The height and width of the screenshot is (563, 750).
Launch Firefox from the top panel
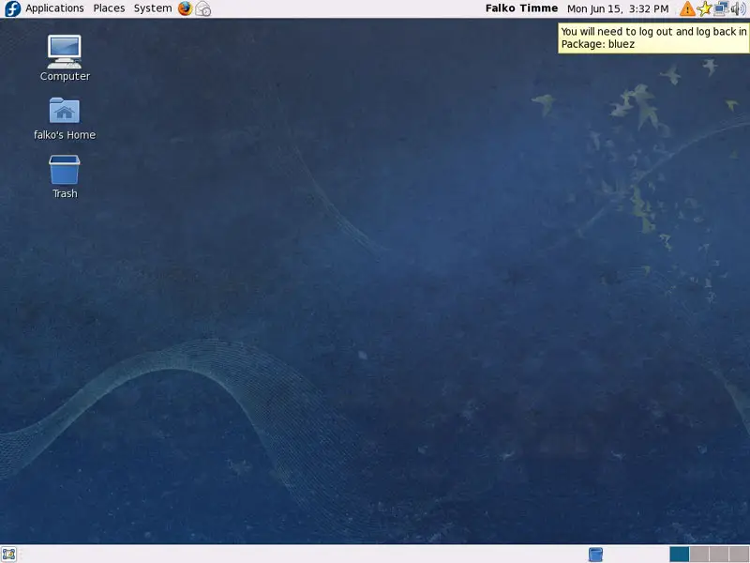pyautogui.click(x=185, y=8)
